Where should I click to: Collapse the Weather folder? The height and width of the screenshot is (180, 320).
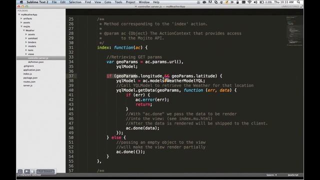click(24, 30)
